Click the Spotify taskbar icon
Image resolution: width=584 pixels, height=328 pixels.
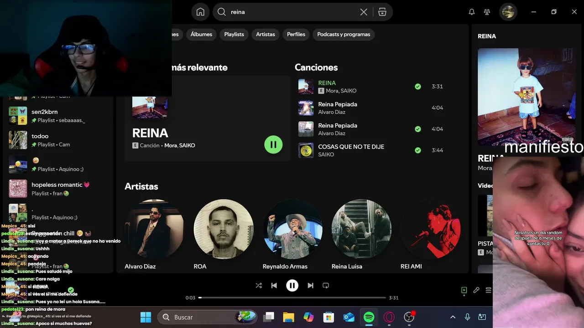[x=369, y=317]
